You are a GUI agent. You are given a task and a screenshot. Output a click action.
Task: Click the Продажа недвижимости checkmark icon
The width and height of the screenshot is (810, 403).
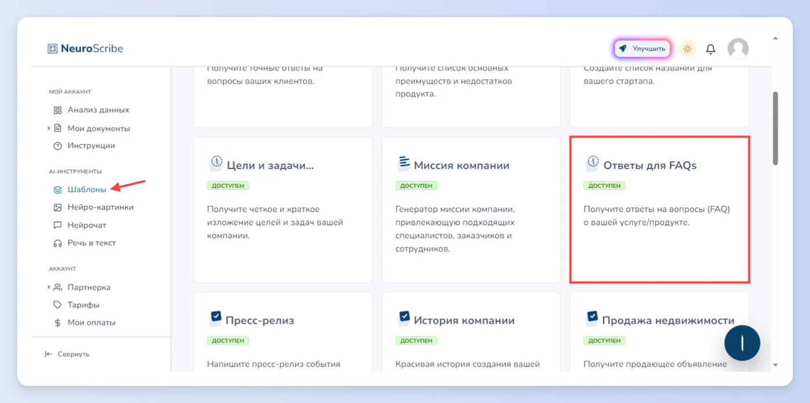(592, 318)
